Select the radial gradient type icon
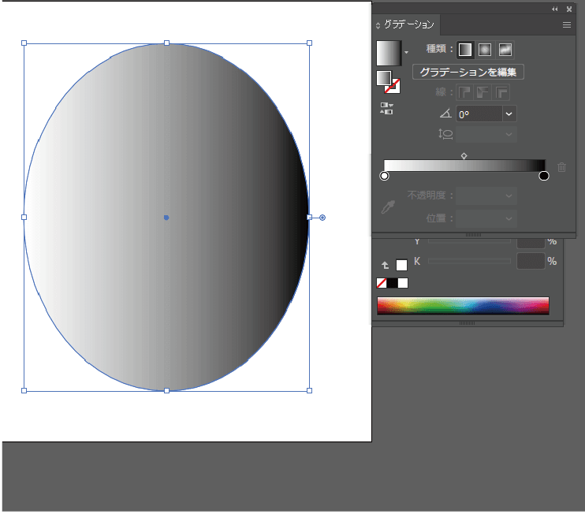Viewport: 585px width, 514px height. pyautogui.click(x=485, y=50)
